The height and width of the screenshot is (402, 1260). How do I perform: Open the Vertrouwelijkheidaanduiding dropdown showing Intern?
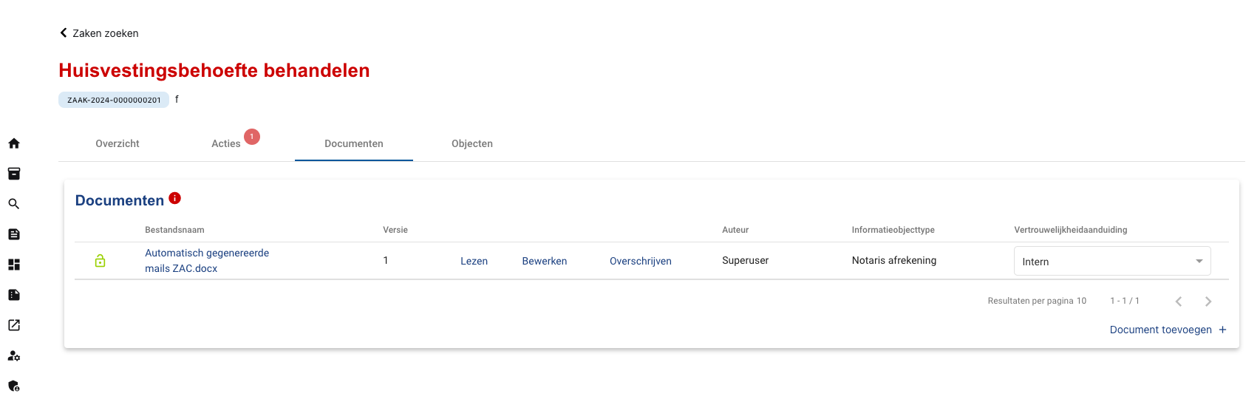[1112, 261]
